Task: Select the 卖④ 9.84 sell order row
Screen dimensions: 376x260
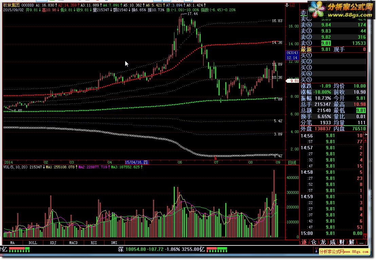Action: tap(333, 25)
